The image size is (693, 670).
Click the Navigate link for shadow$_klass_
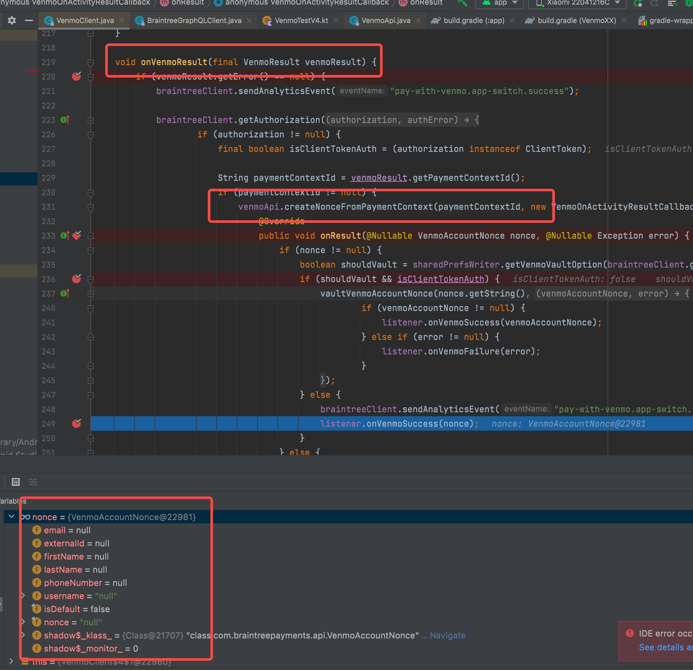click(x=447, y=635)
